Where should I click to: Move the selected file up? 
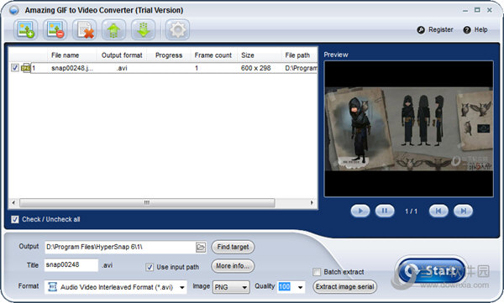pos(113,29)
